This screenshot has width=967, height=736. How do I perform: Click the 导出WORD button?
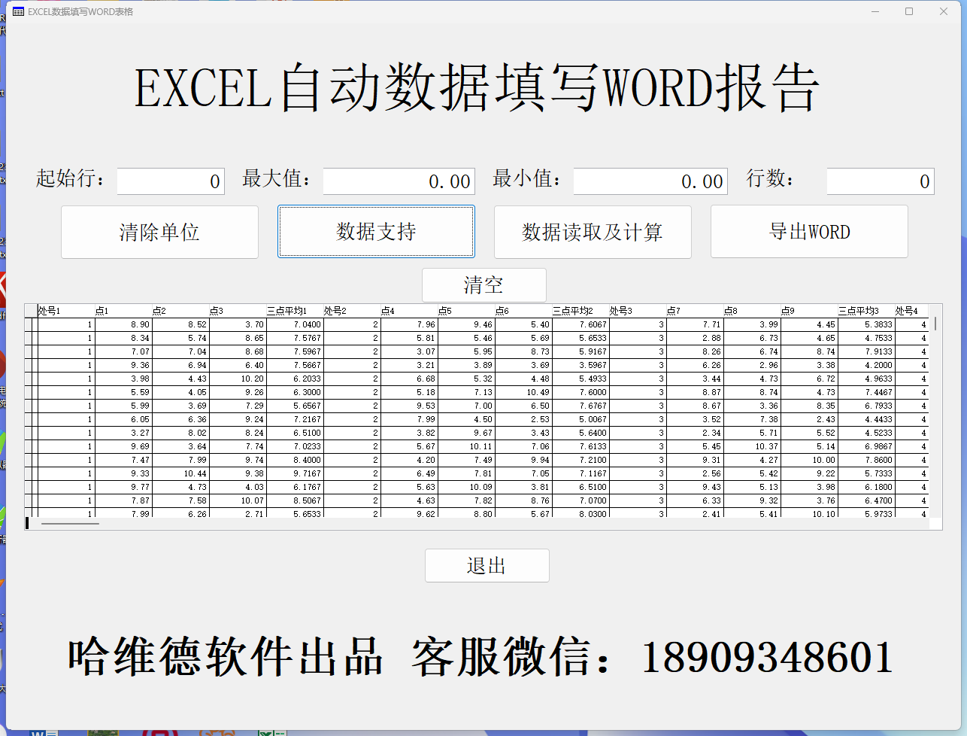(x=809, y=232)
